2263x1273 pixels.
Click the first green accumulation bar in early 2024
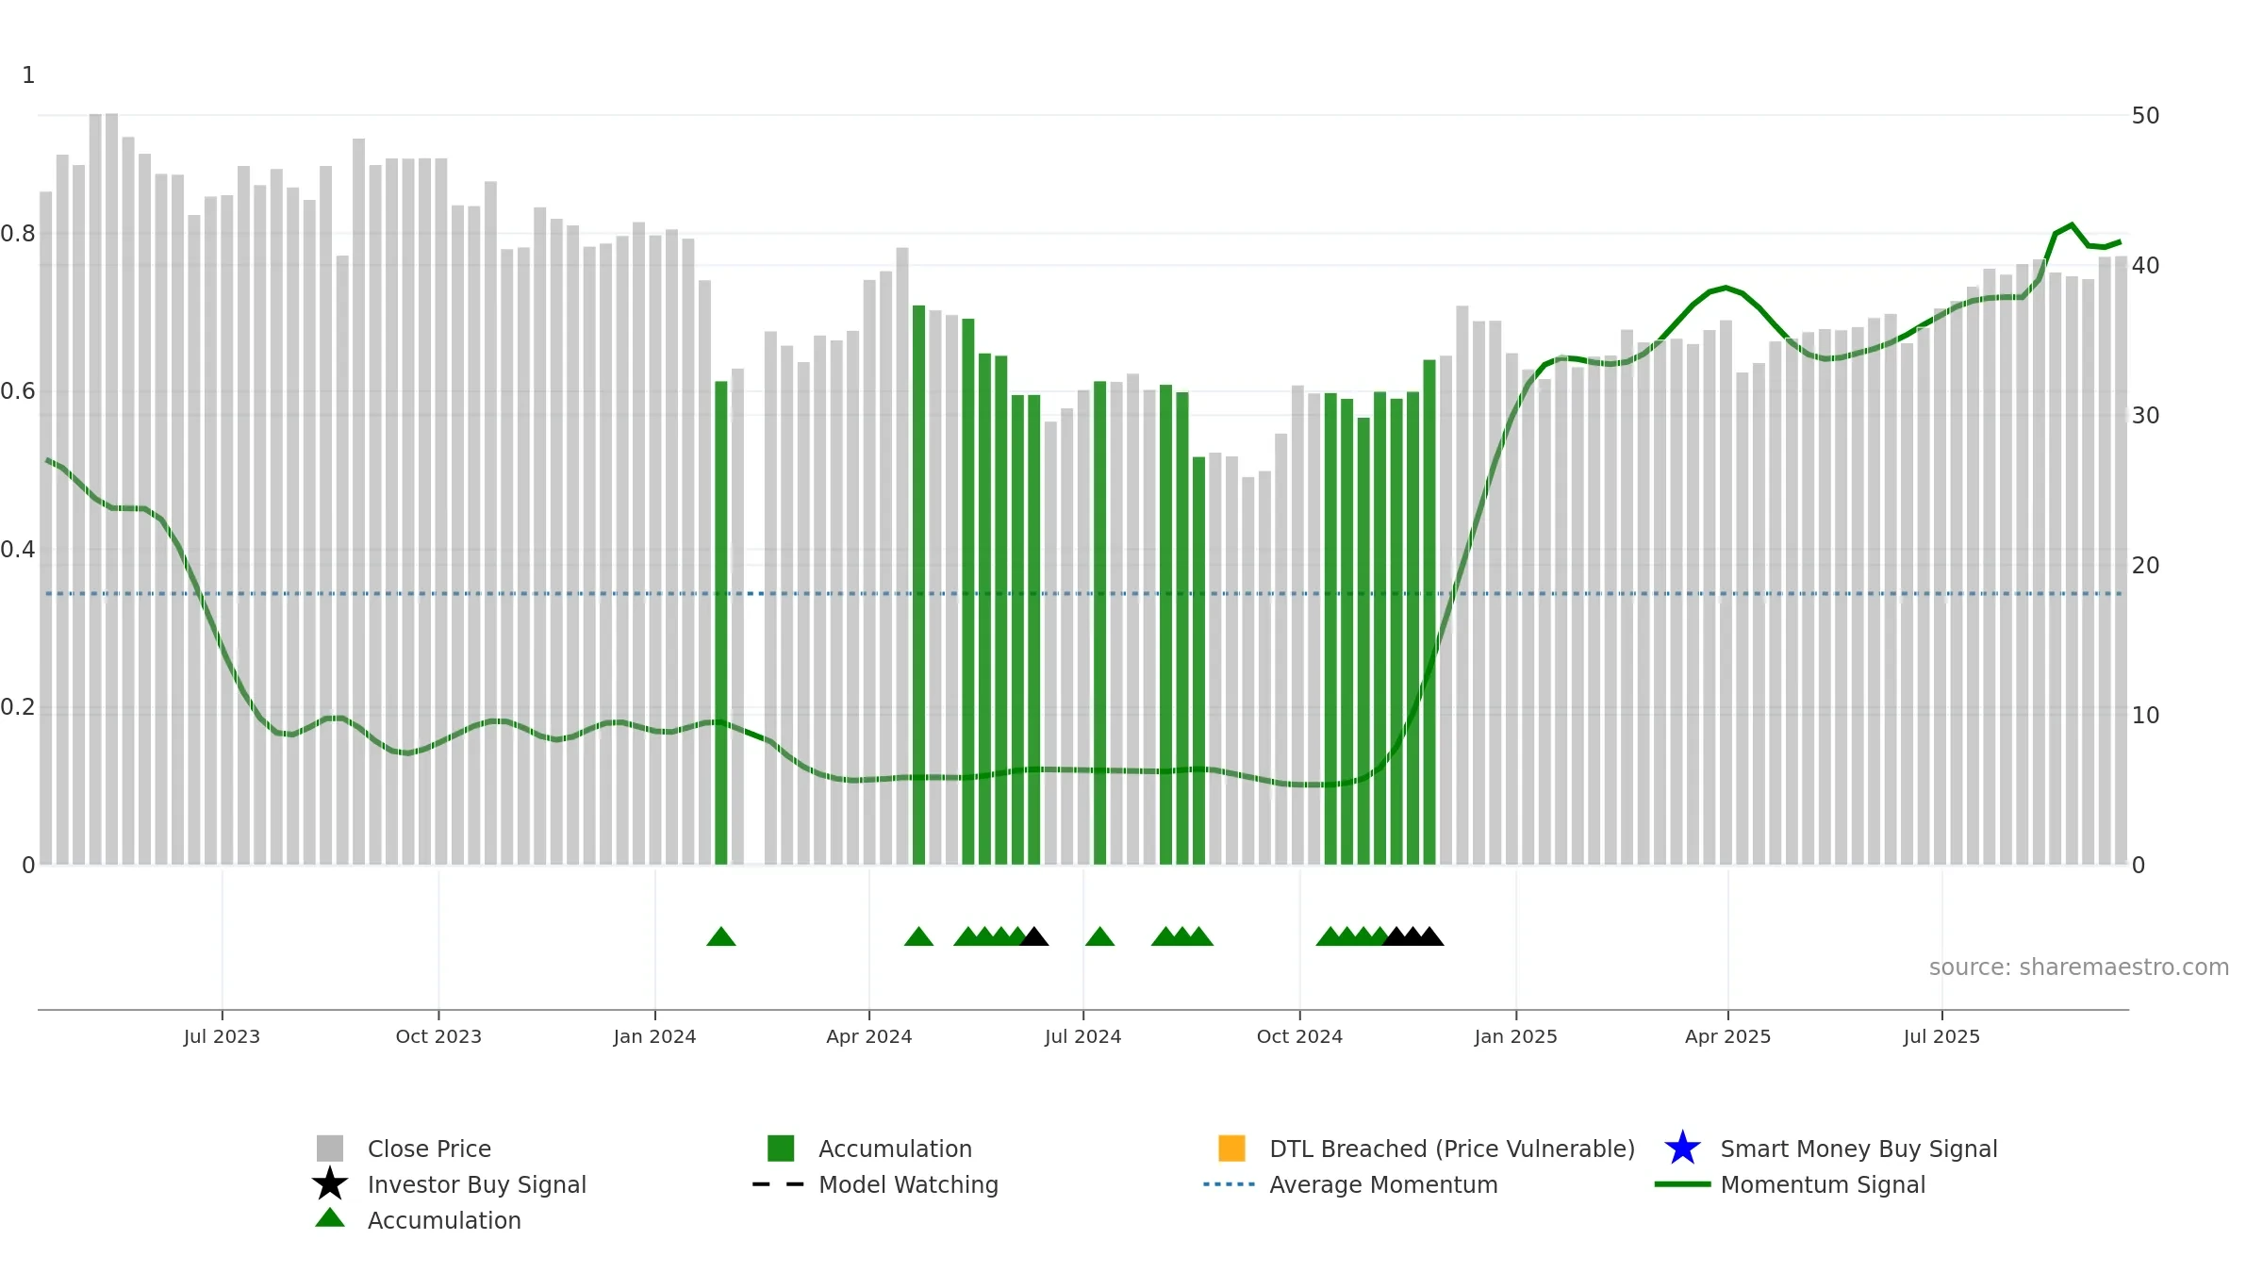(721, 622)
